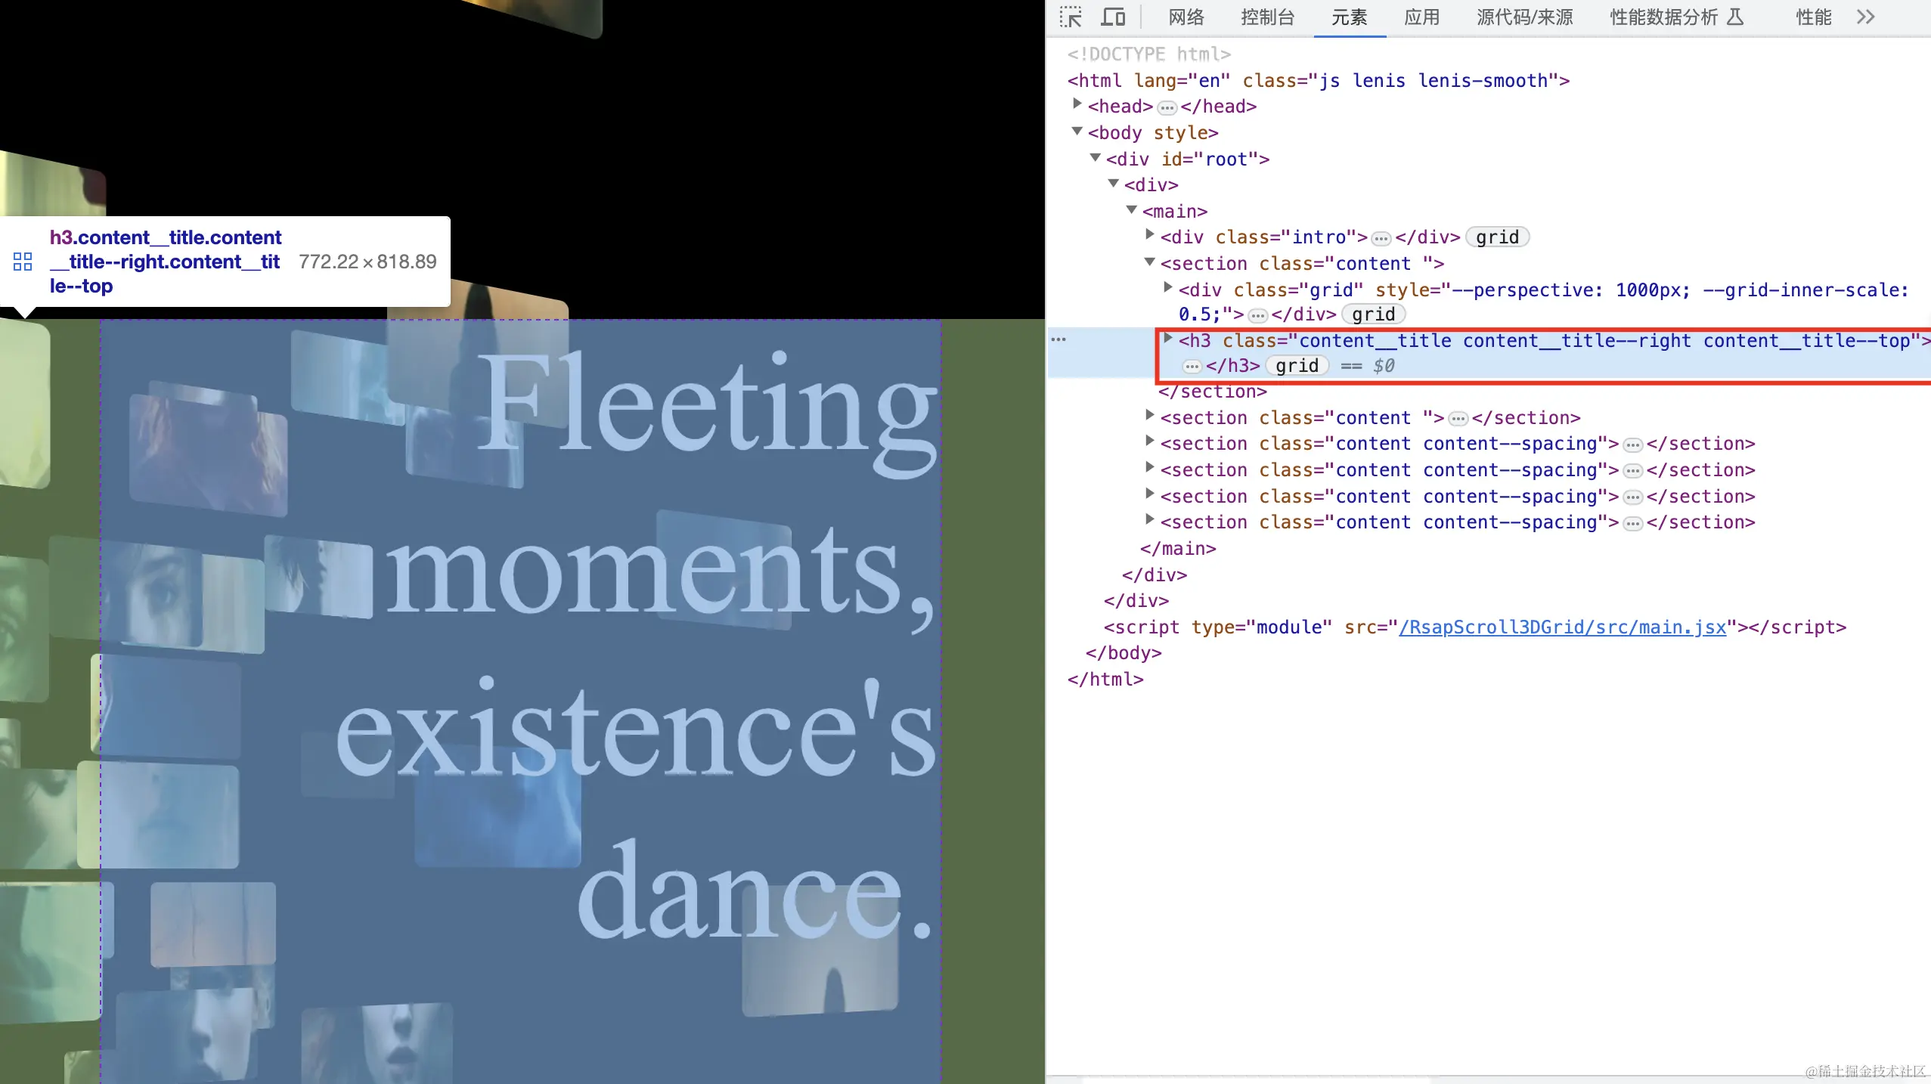The width and height of the screenshot is (1931, 1084).
Task: Expand the div class intro node
Action: pyautogui.click(x=1150, y=235)
